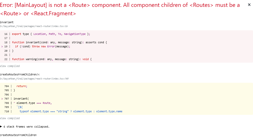Open the index.tsx:19 file path
253x137 pixels.
[34, 26]
